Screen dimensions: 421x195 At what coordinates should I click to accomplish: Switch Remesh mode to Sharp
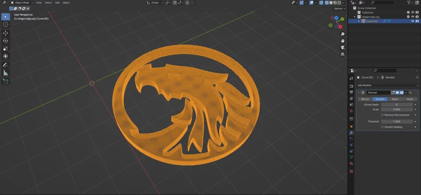(x=395, y=99)
